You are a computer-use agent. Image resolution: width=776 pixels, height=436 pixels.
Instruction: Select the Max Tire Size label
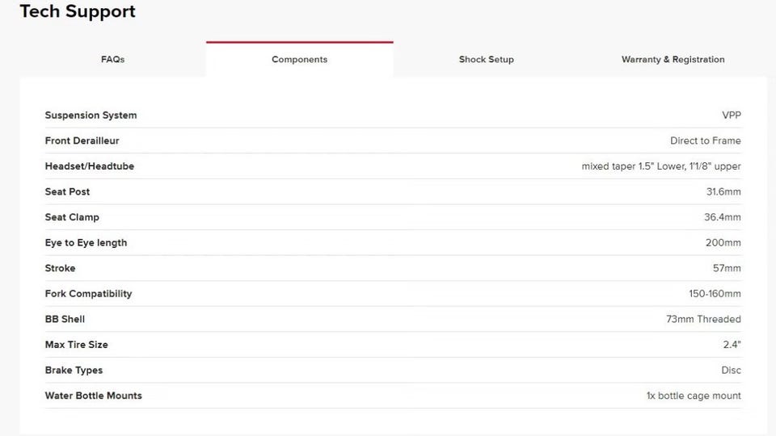click(x=76, y=345)
